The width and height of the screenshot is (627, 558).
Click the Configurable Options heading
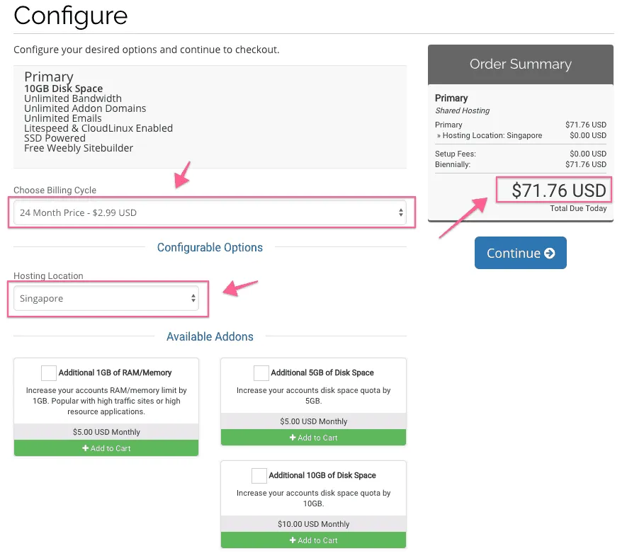click(x=210, y=247)
